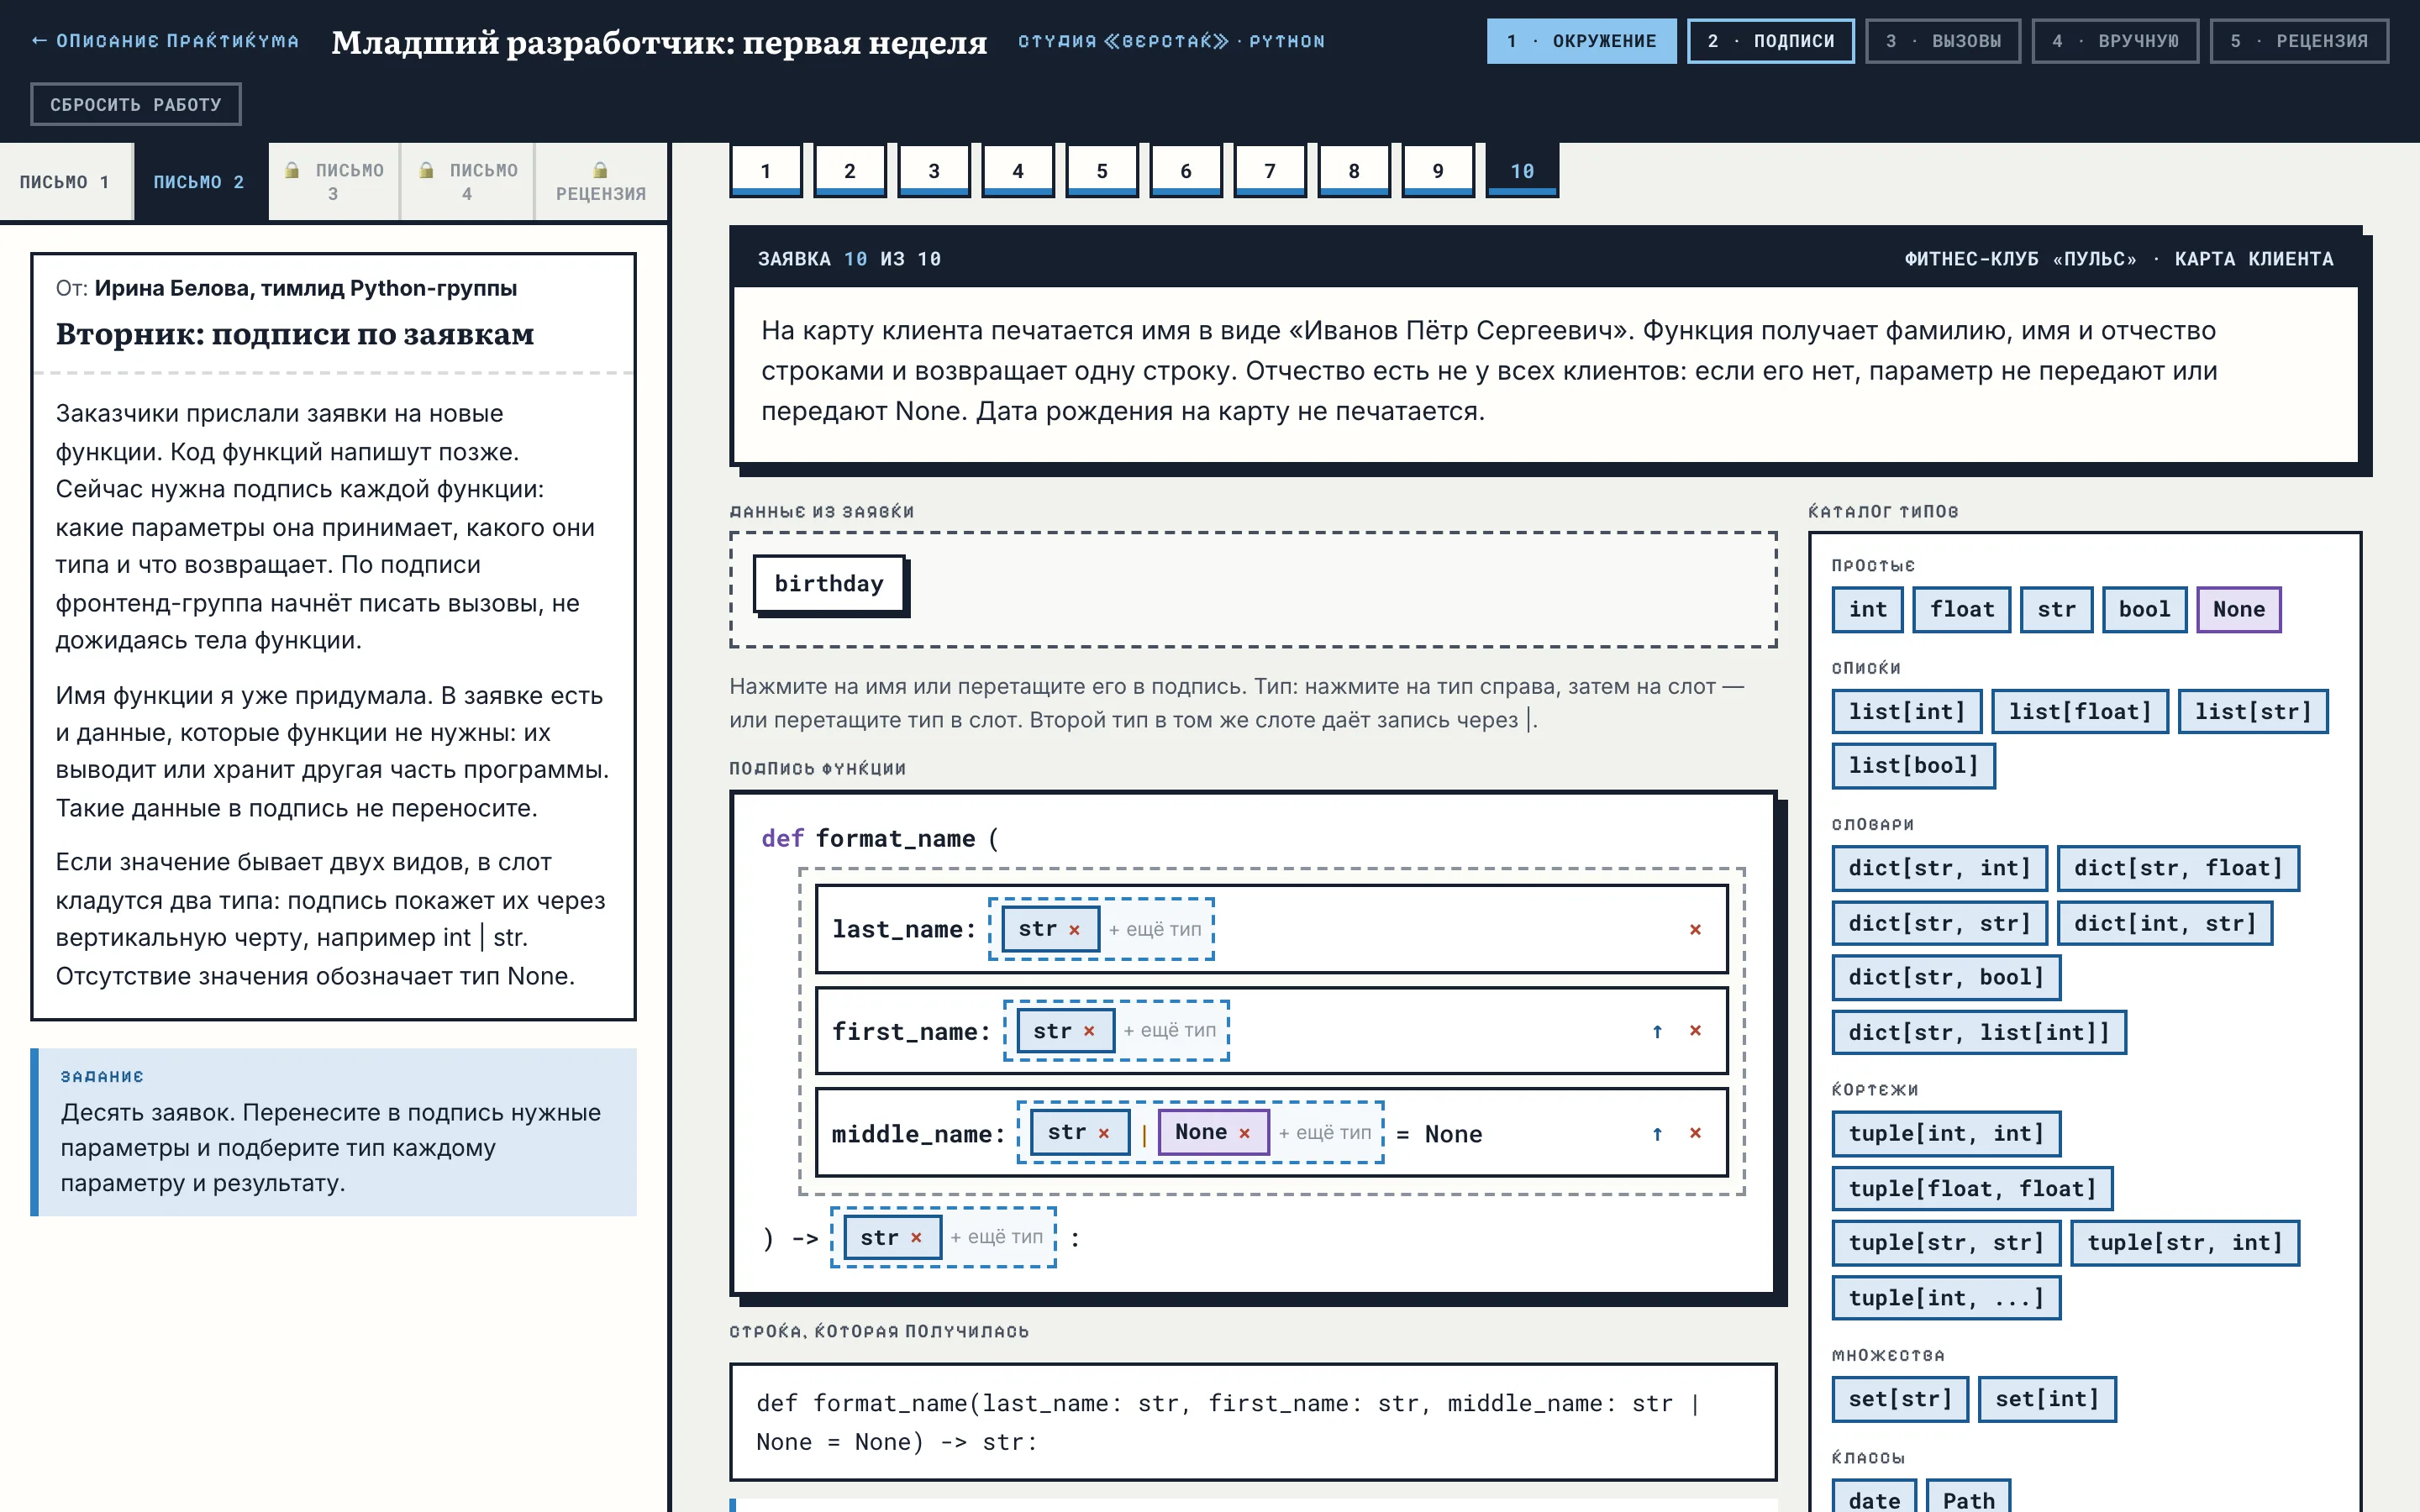The image size is (2420, 1512).
Task: Move middle_name parameter up
Action: coord(1657,1133)
